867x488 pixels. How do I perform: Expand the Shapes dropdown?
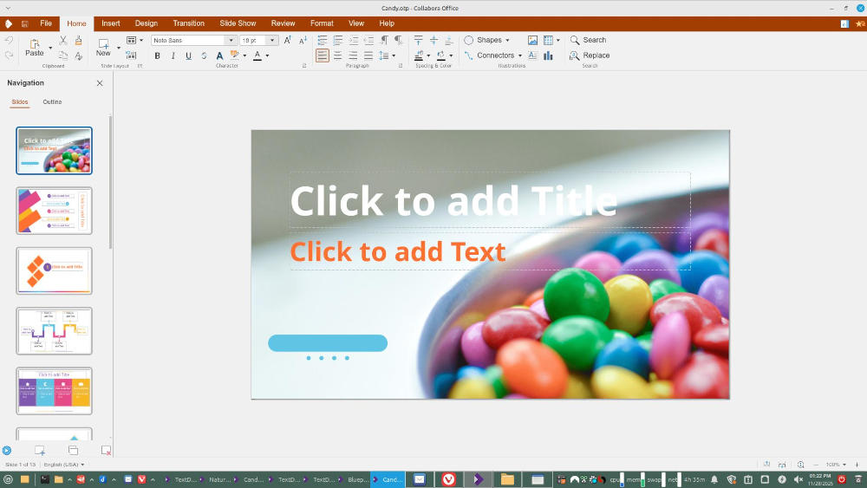coord(507,41)
